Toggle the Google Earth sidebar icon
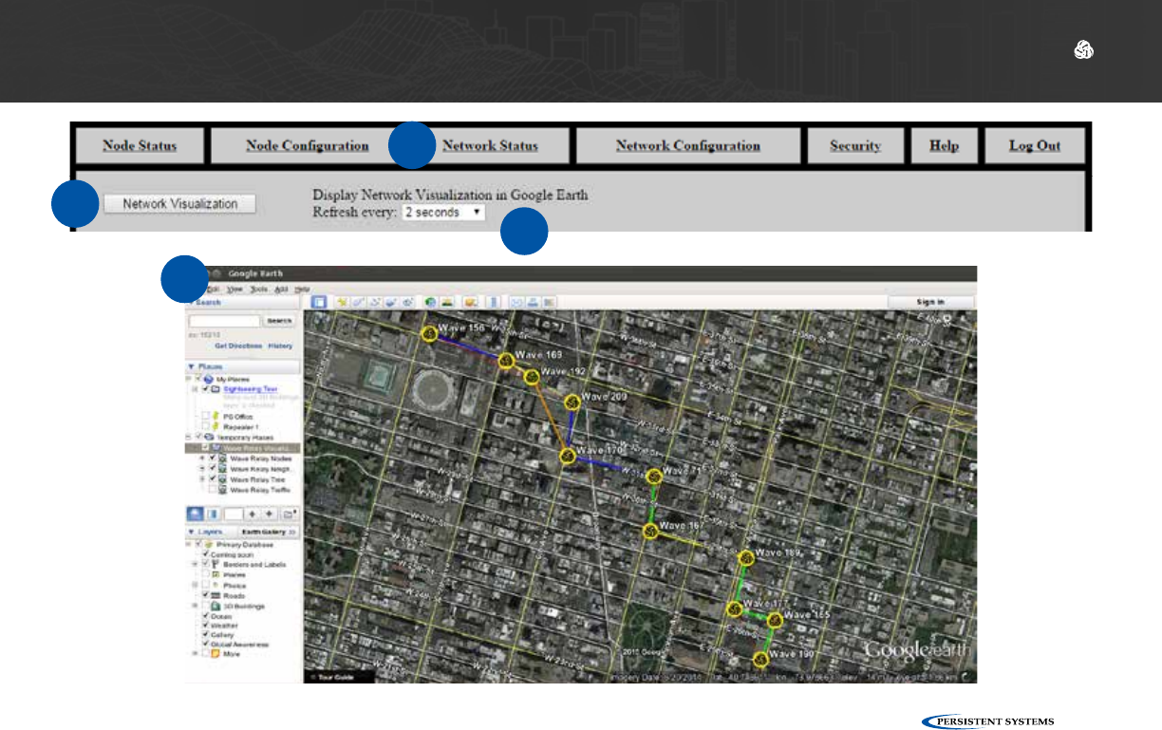1162x730 pixels. [318, 302]
